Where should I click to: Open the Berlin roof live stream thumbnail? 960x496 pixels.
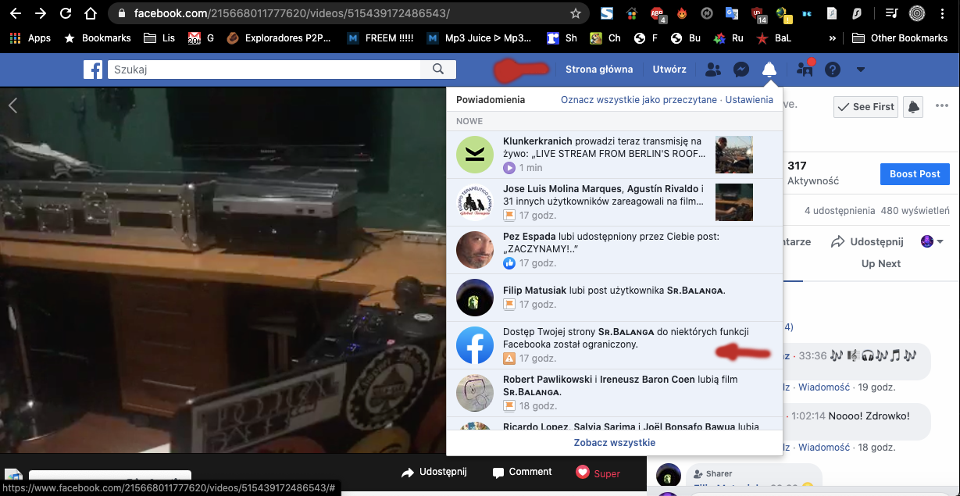[734, 155]
